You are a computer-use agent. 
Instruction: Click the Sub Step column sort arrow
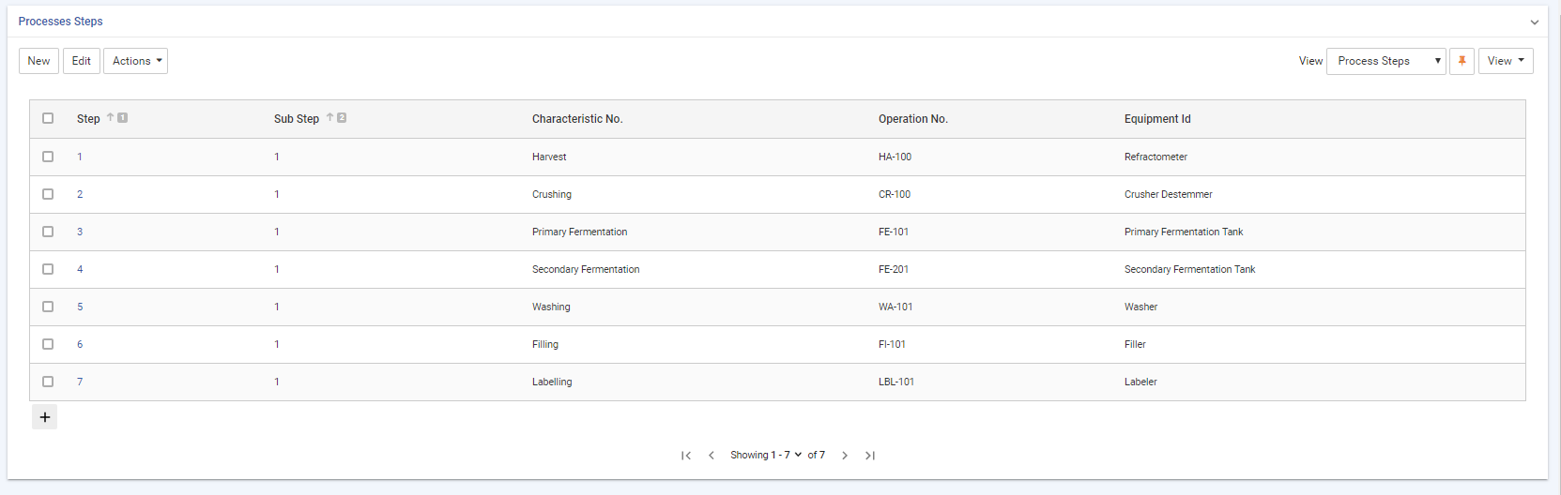pos(330,118)
